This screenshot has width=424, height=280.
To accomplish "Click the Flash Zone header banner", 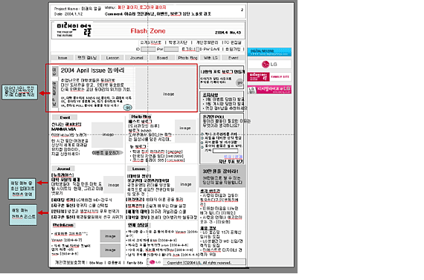I will click(x=148, y=30).
